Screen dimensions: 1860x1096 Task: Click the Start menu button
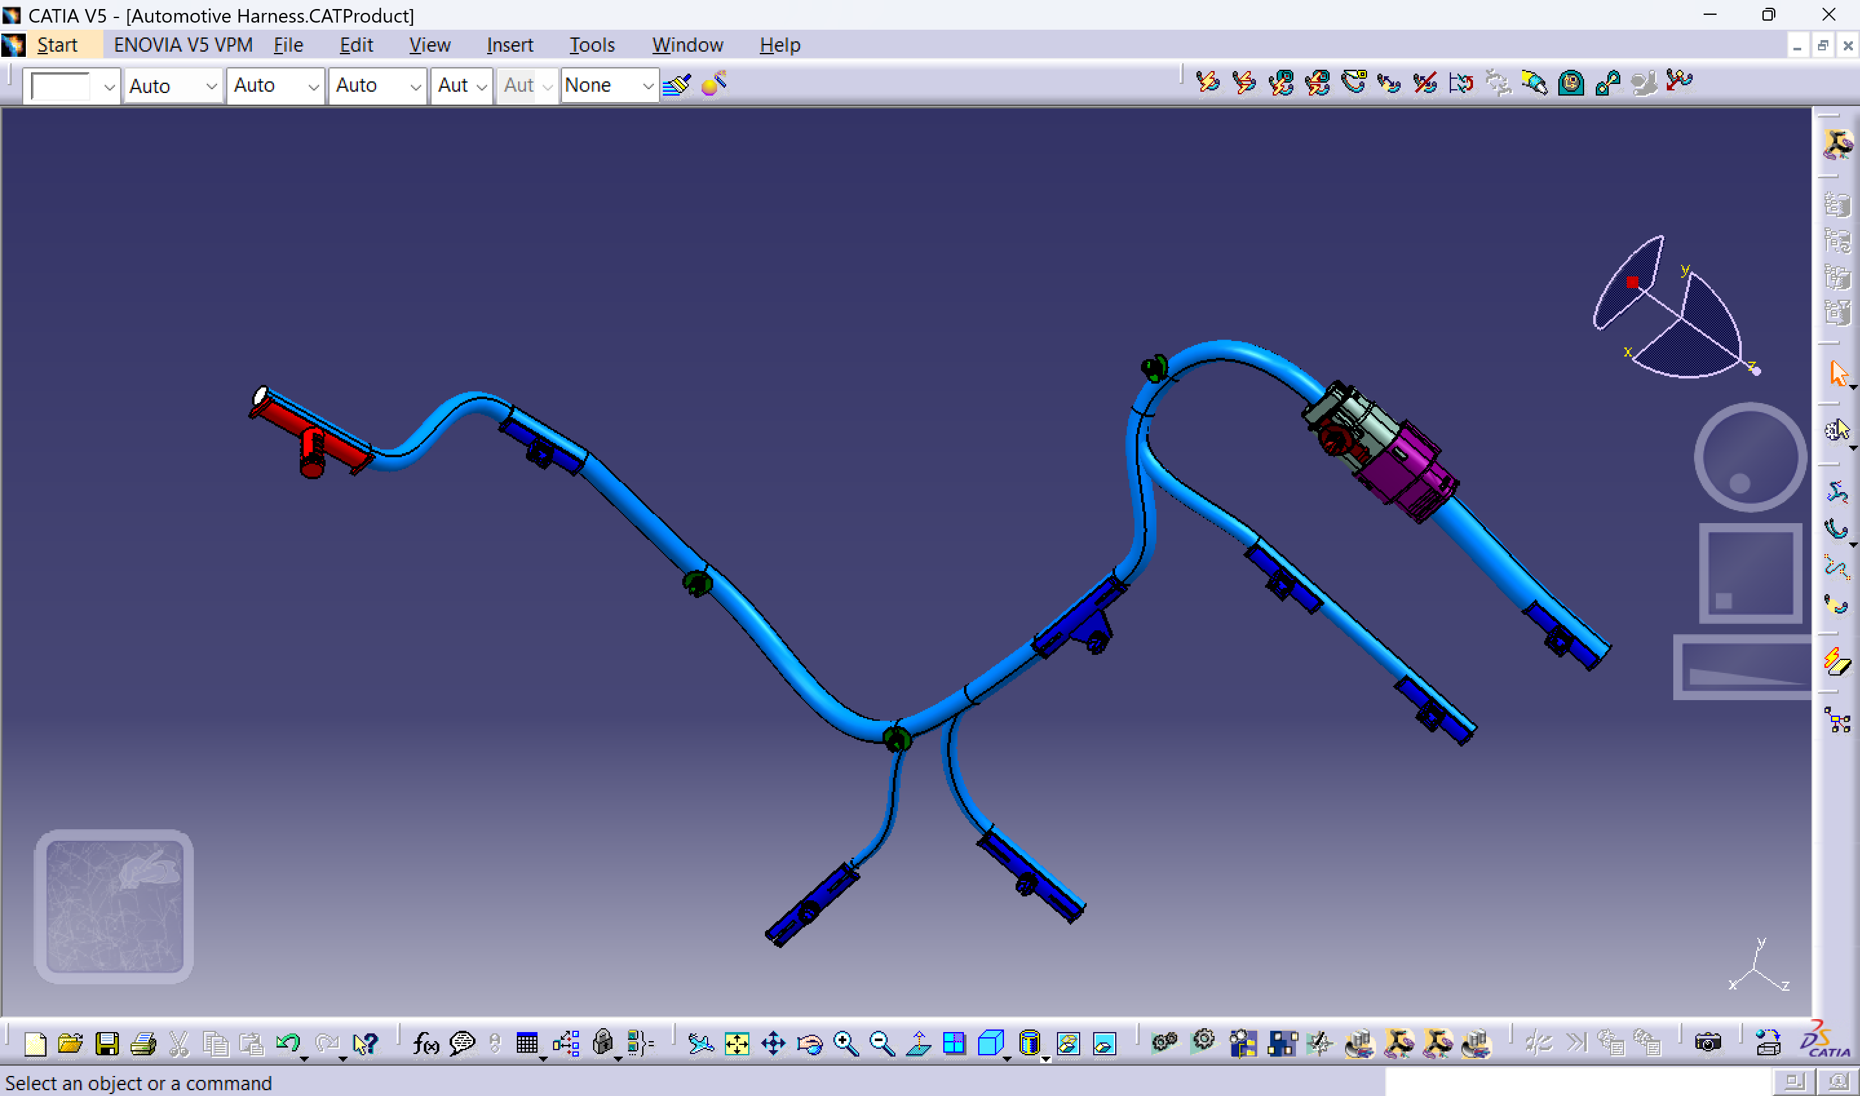coord(57,45)
